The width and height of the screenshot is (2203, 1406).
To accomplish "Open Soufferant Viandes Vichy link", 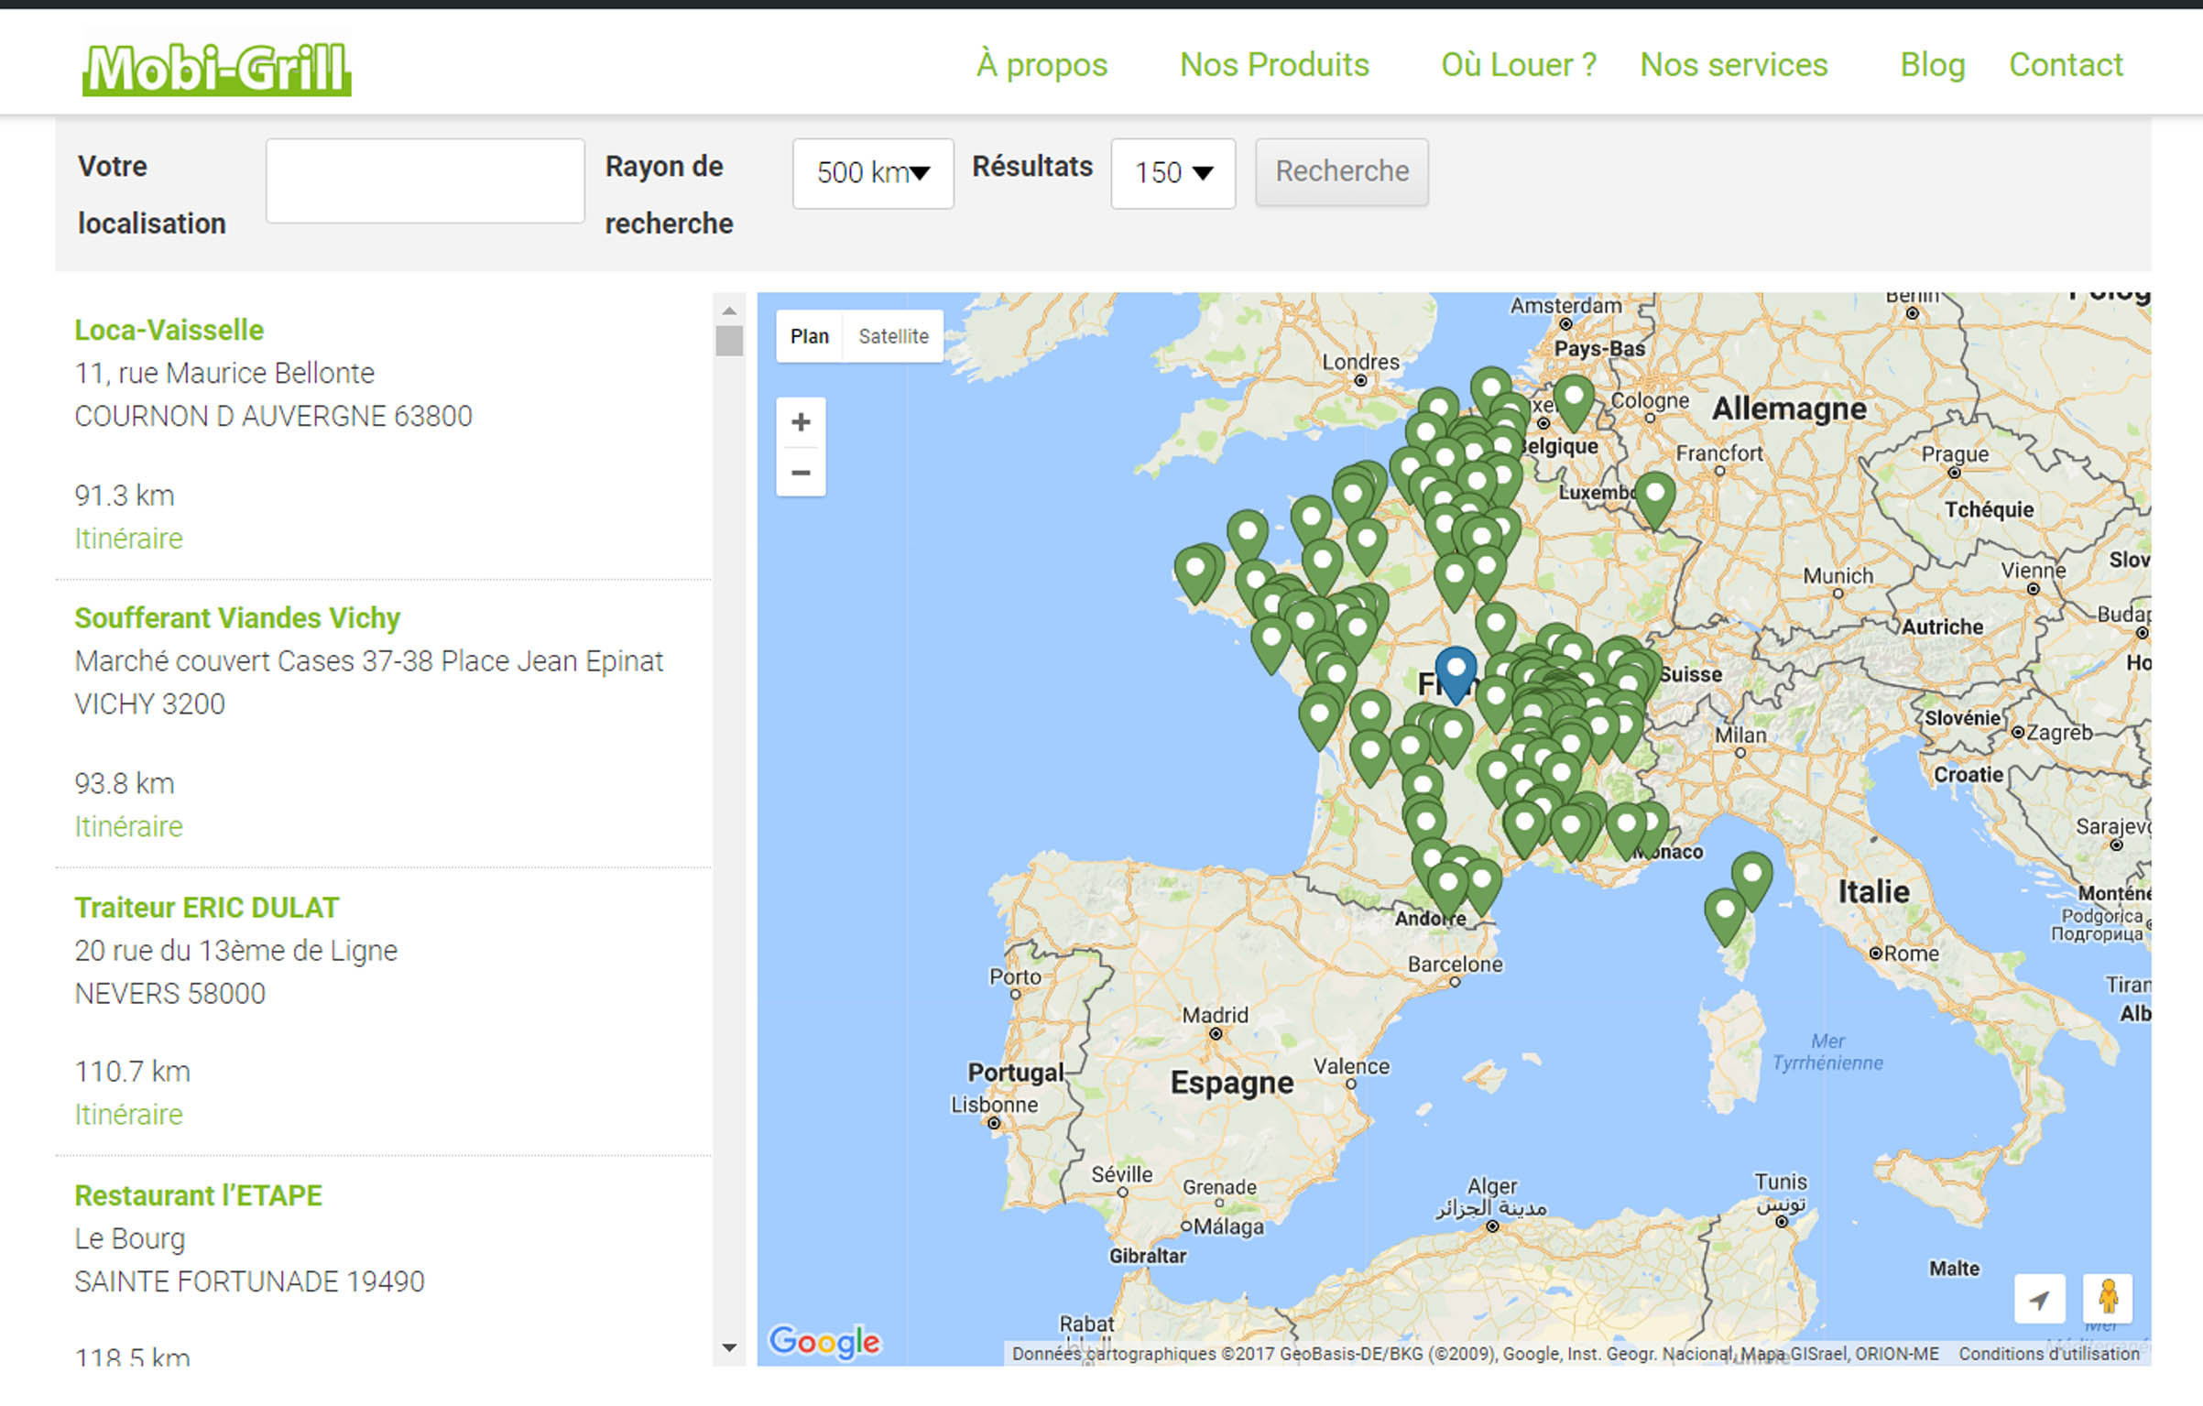I will pyautogui.click(x=237, y=618).
